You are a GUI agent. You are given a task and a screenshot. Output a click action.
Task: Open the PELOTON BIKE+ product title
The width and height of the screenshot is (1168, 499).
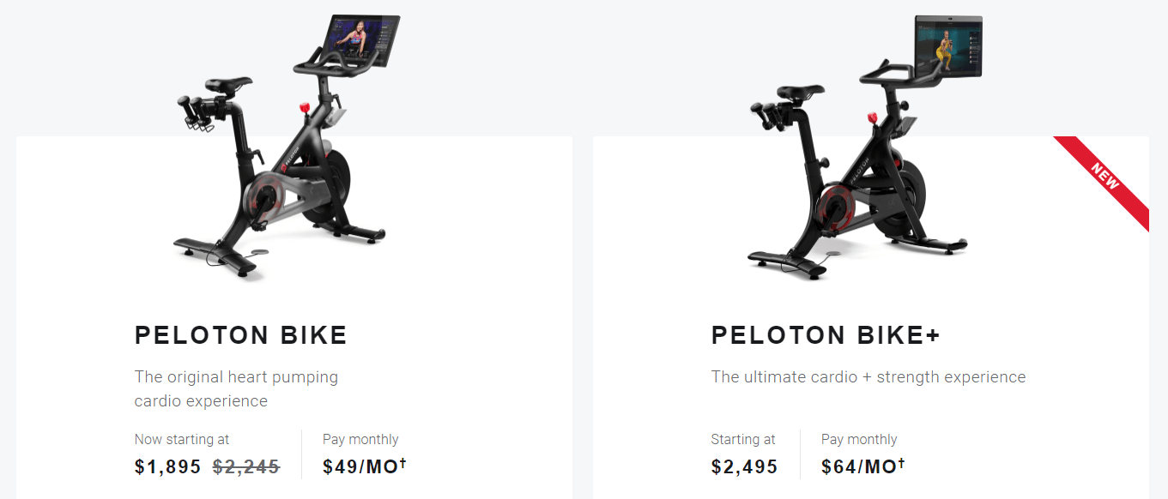[x=825, y=335]
